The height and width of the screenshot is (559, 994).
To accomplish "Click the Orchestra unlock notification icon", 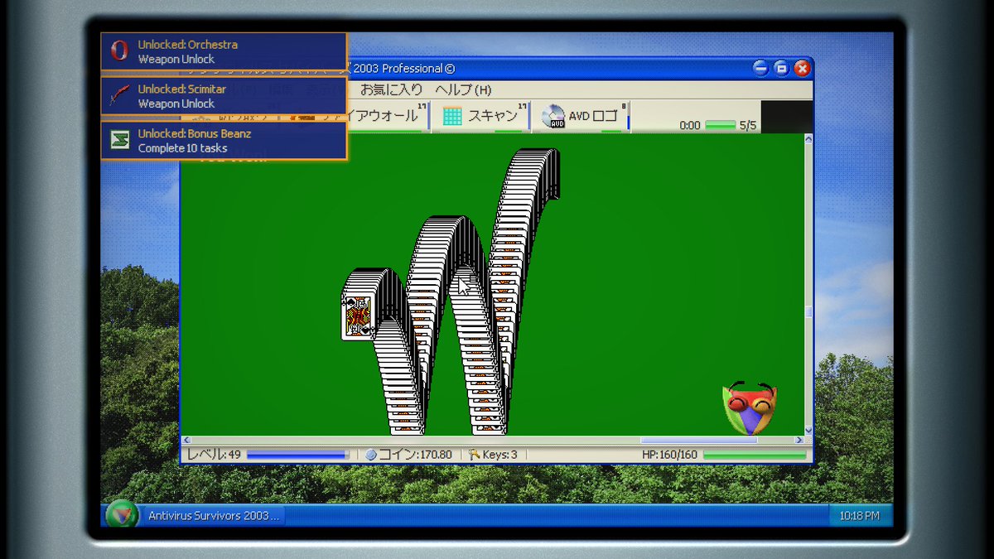I will pos(120,51).
